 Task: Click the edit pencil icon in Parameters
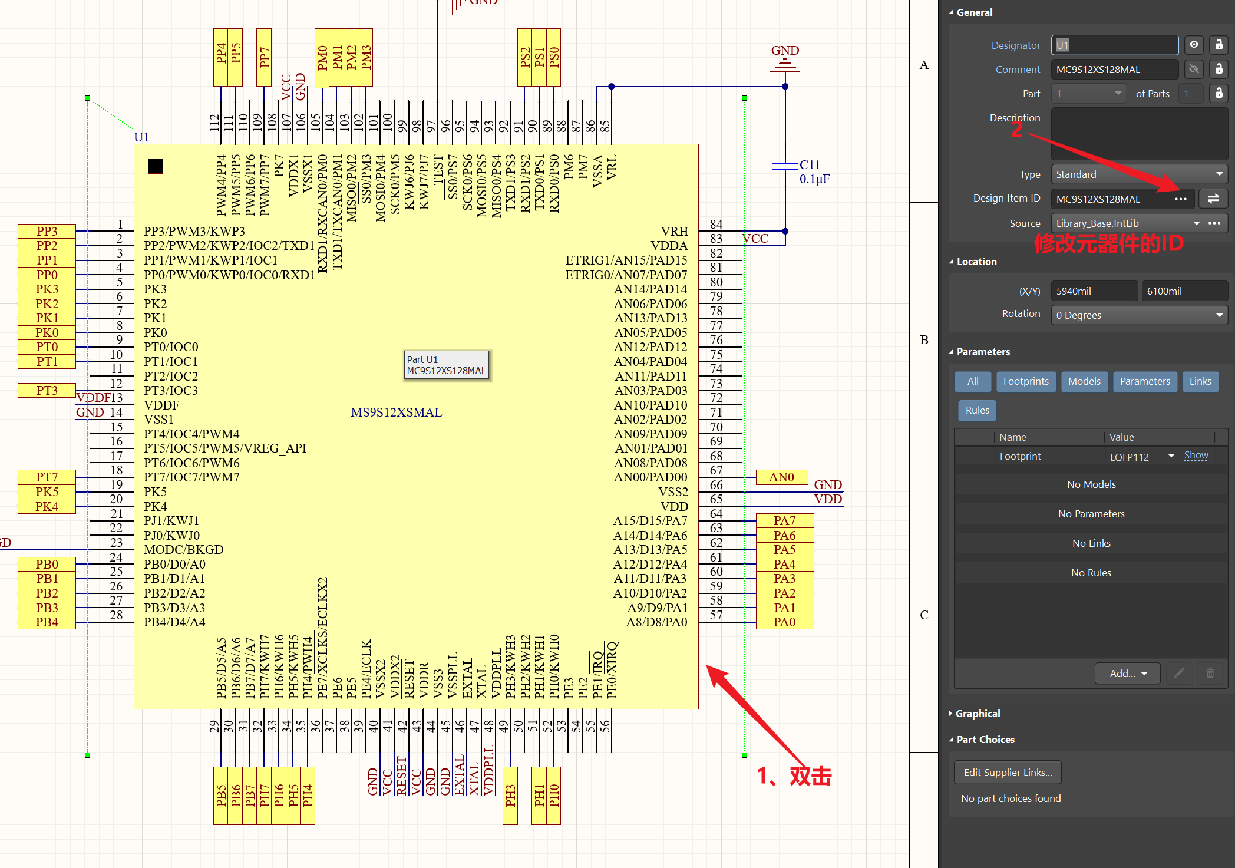1179,673
